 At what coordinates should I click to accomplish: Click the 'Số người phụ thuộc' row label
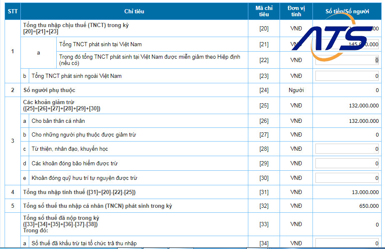point(49,90)
